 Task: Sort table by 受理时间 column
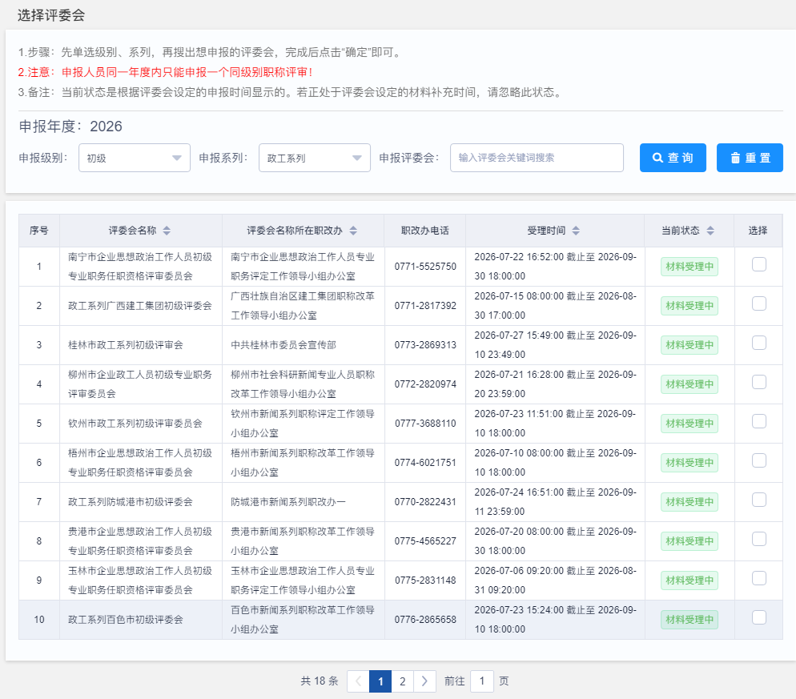[x=576, y=231]
